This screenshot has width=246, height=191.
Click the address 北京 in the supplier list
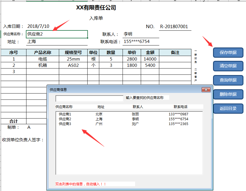(x=99, y=114)
